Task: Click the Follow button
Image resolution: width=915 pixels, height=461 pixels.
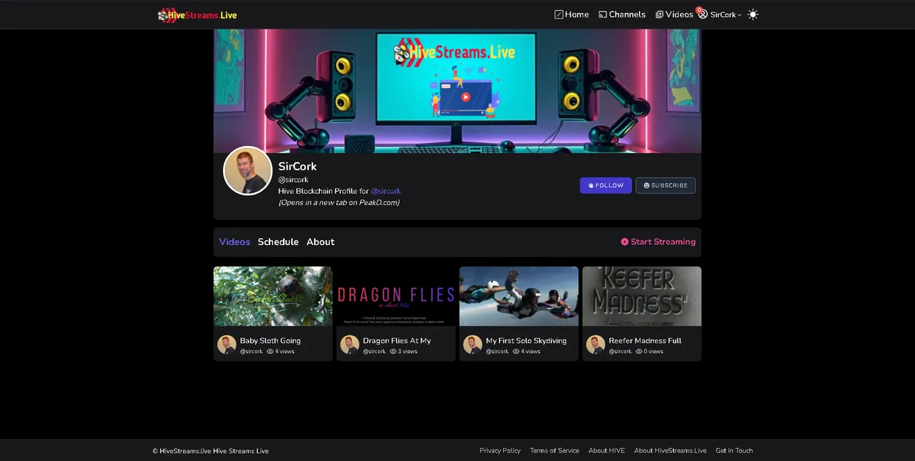Action: 605,185
